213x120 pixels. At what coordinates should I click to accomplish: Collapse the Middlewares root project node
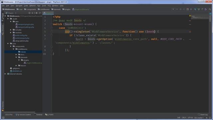point(5,16)
